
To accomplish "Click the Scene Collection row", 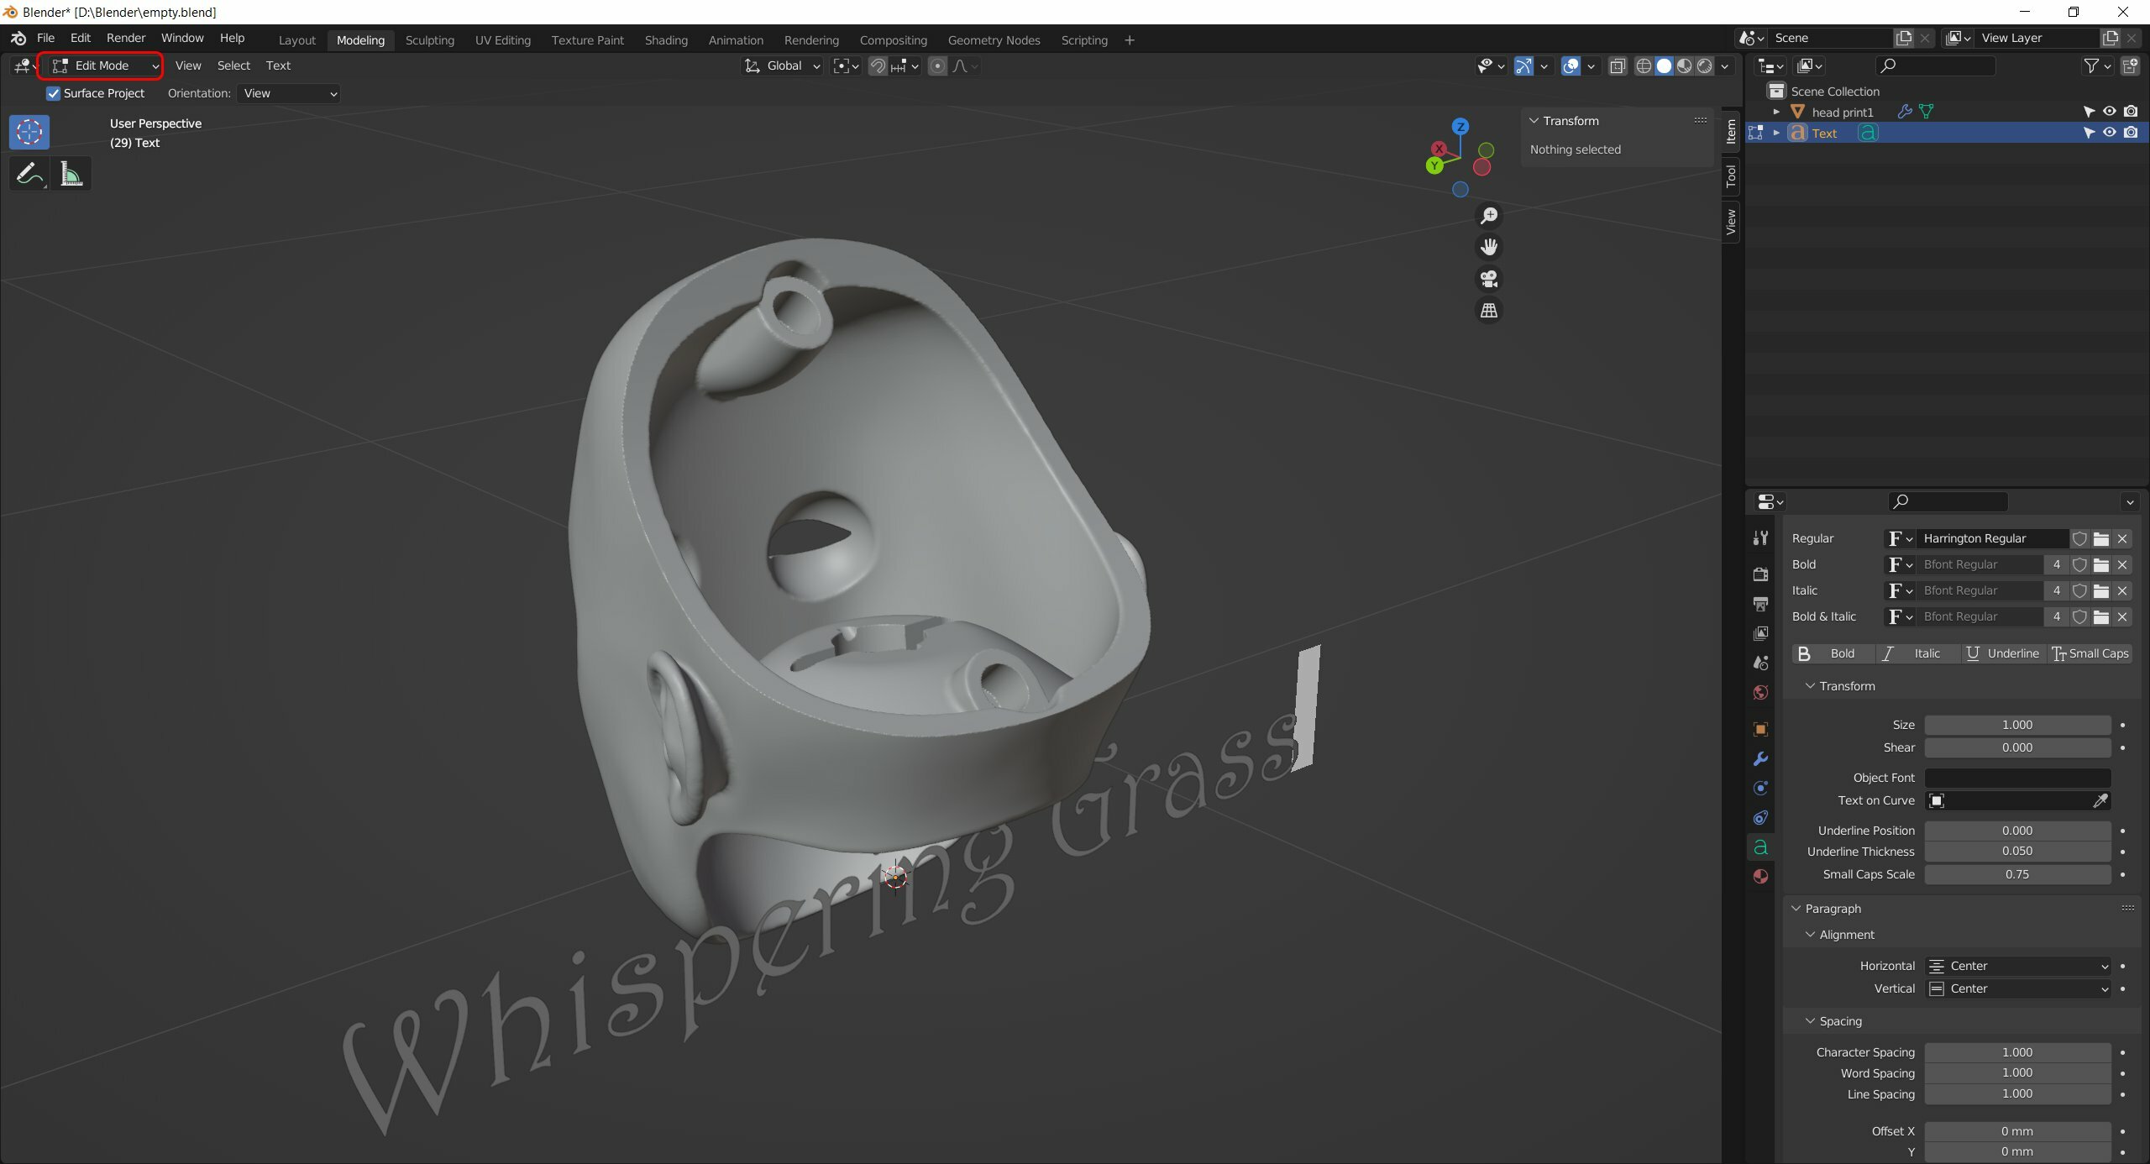I will click(1948, 92).
